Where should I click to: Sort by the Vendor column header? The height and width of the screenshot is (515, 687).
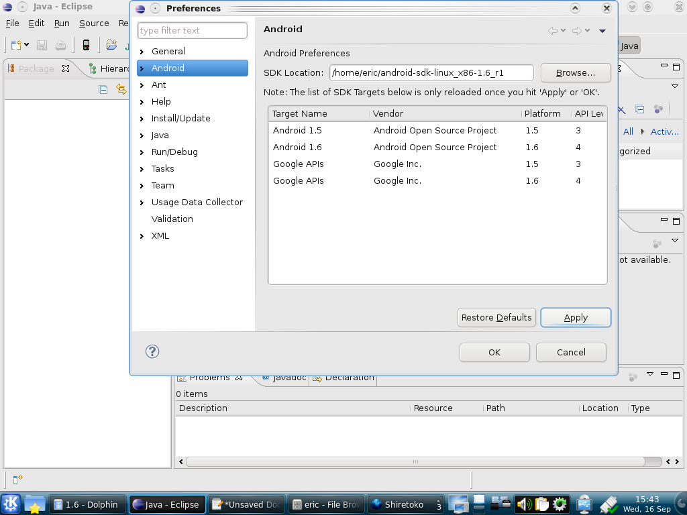(445, 114)
